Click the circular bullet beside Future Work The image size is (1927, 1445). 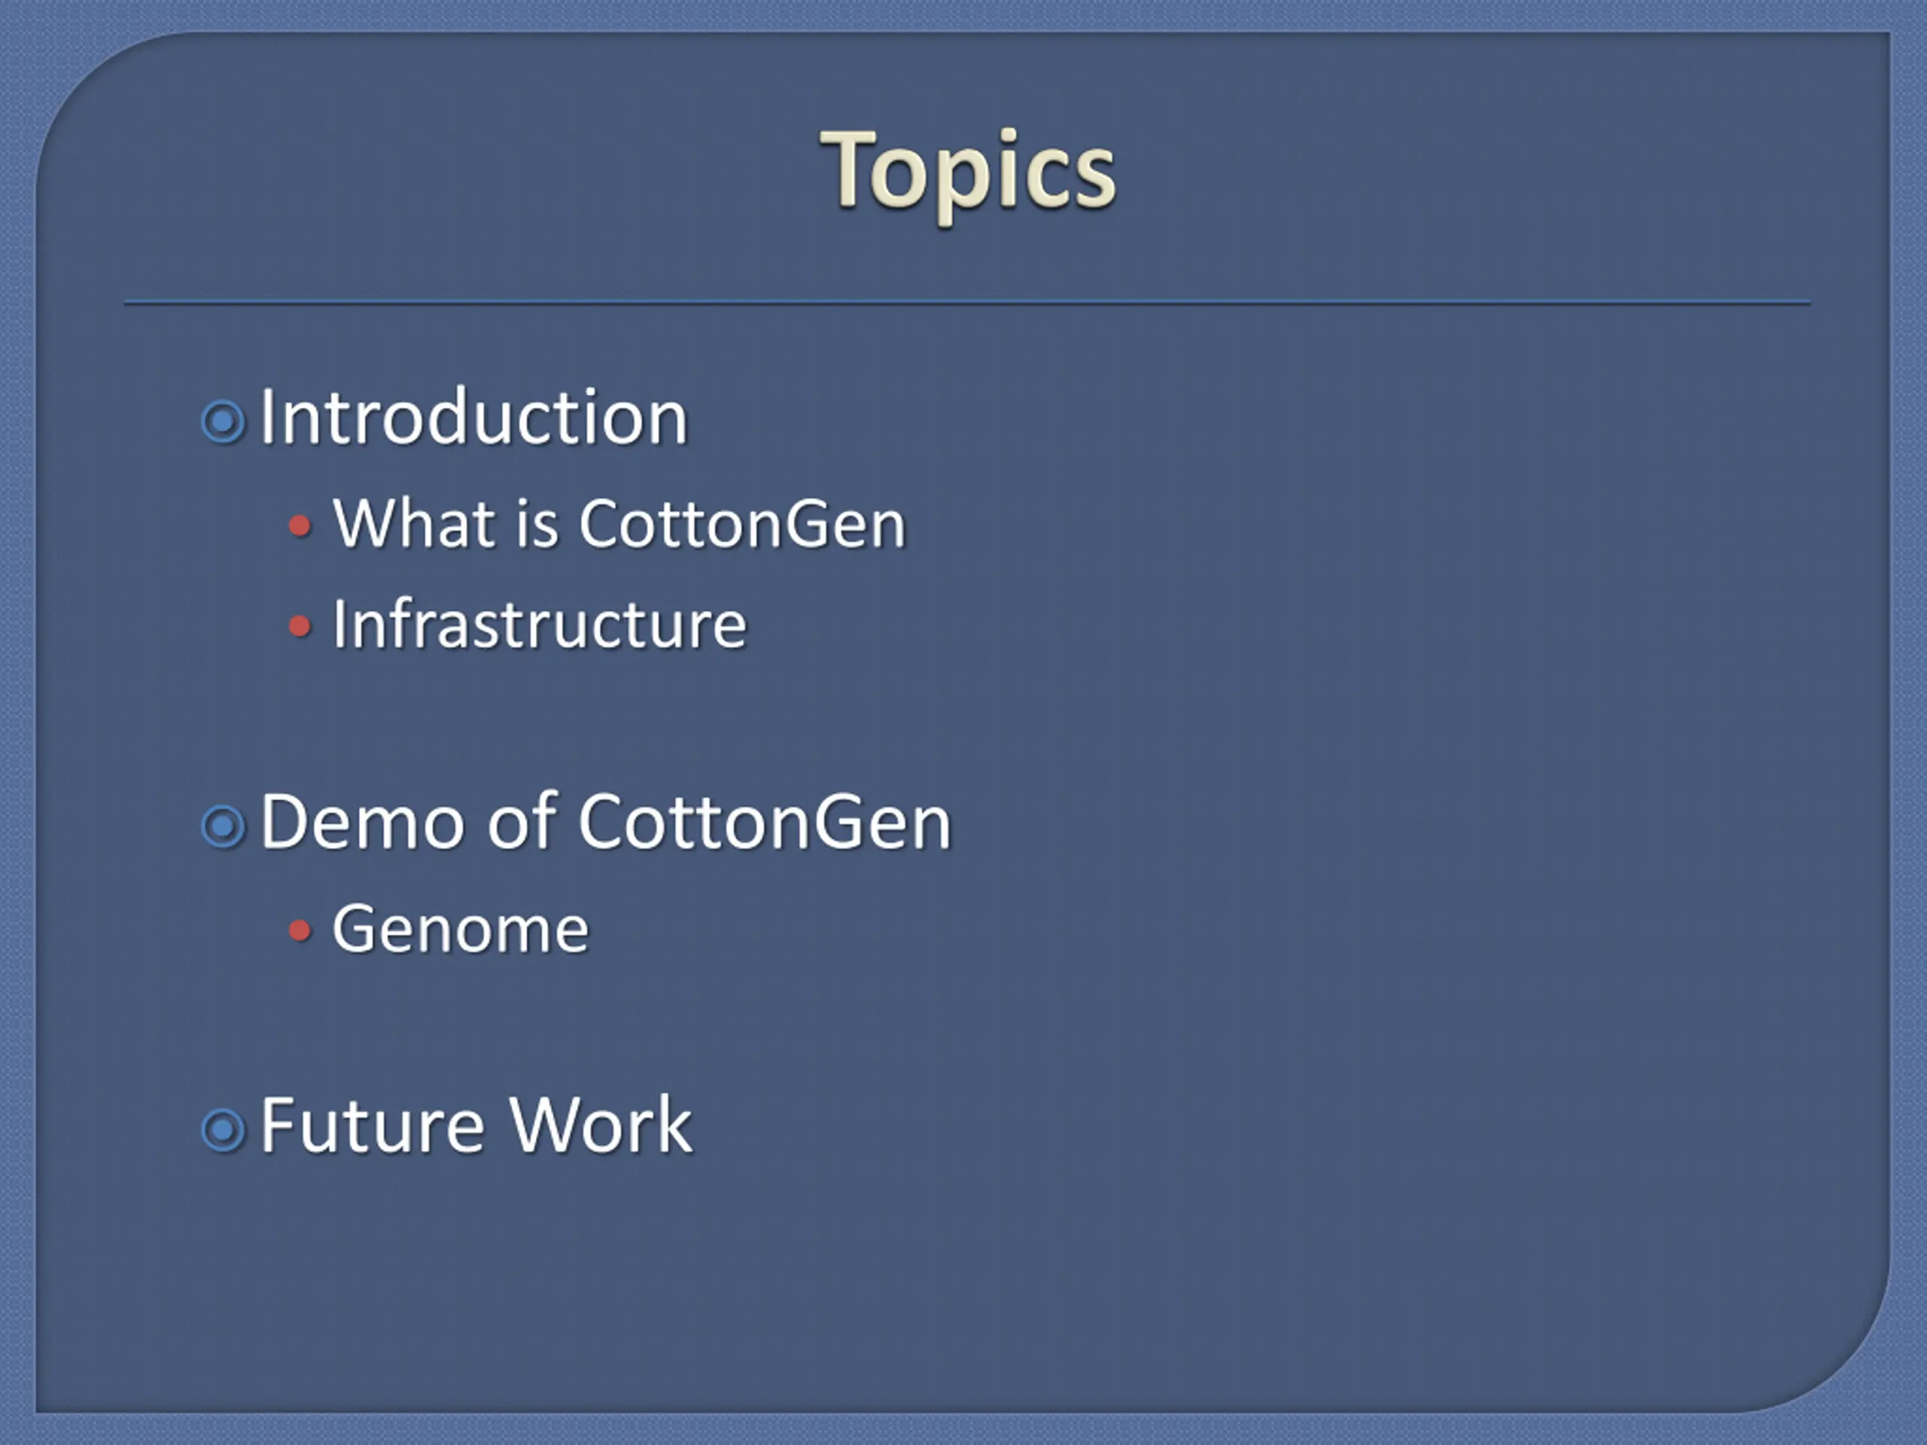(224, 1130)
